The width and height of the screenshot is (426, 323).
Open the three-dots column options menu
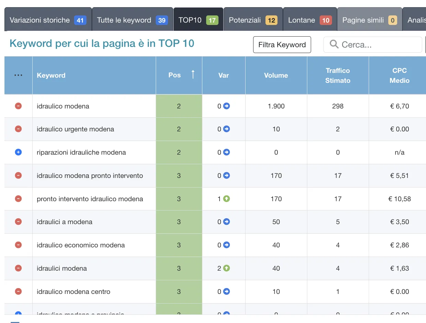coord(19,75)
